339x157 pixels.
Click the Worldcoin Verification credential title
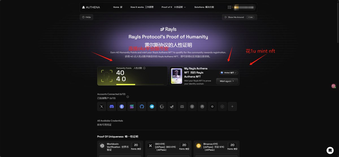click(118, 147)
